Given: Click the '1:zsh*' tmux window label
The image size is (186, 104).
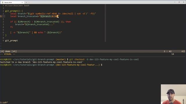Looking at the screenshot, I should (x=4, y=103).
